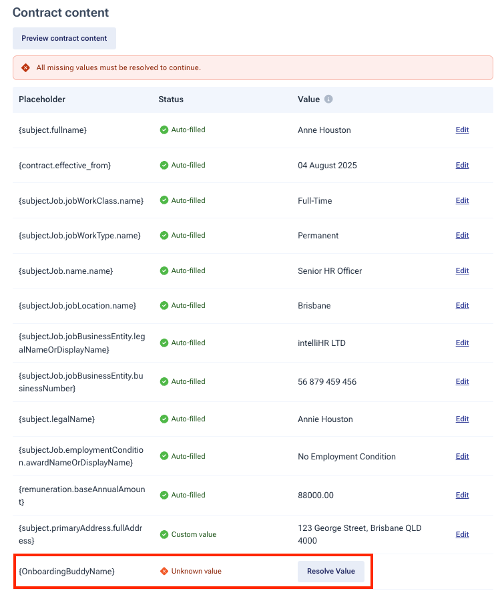Click the green check icon in the baseAnnualAmount row
This screenshot has width=502, height=599.
(164, 495)
